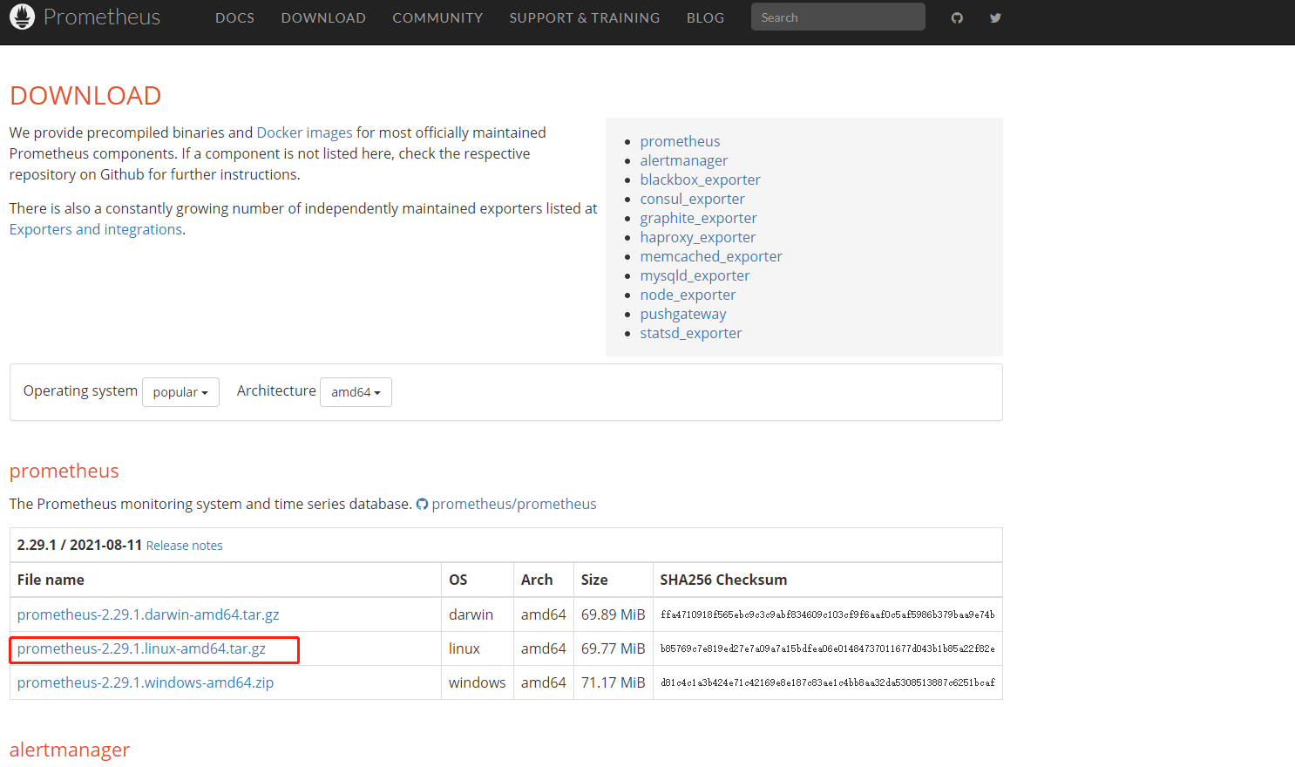Click the darwin row SHA256 checksum
1295x767 pixels.
(827, 614)
